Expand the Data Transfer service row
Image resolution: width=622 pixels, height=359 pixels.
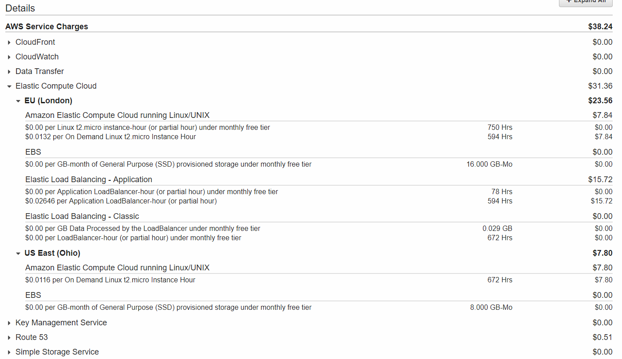click(x=9, y=71)
